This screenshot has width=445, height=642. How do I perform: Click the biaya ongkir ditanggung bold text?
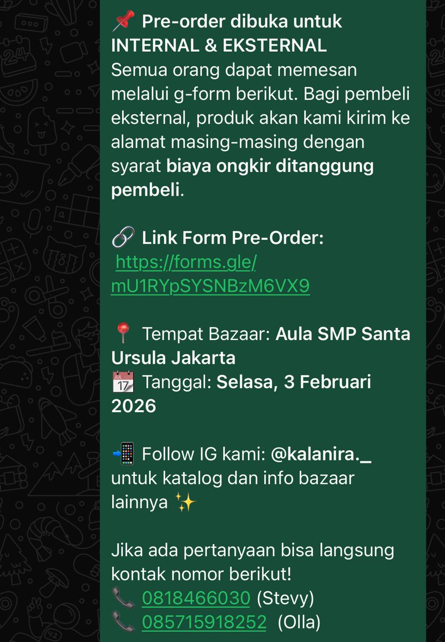[270, 166]
